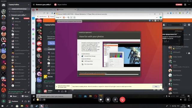Screen dimensions: 192x108
Task: Disconnect from voice via phone icon
Action: (x=29, y=92)
